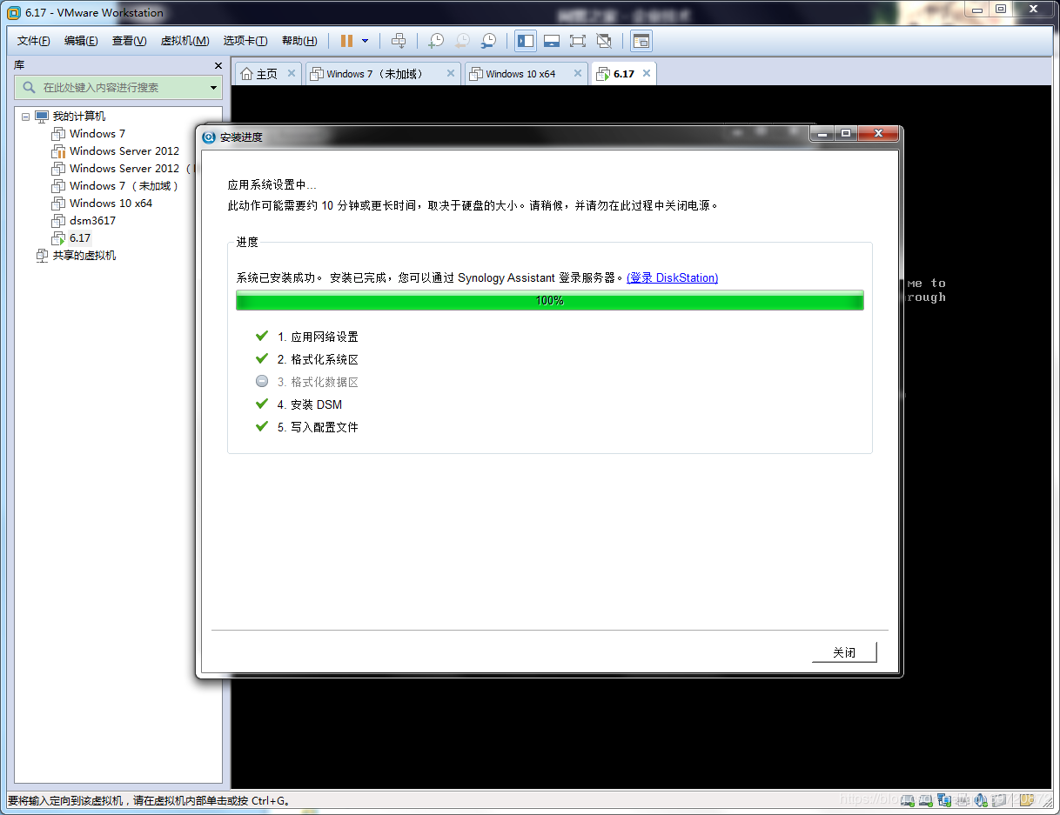Open the 查看(V) menu

pos(129,41)
